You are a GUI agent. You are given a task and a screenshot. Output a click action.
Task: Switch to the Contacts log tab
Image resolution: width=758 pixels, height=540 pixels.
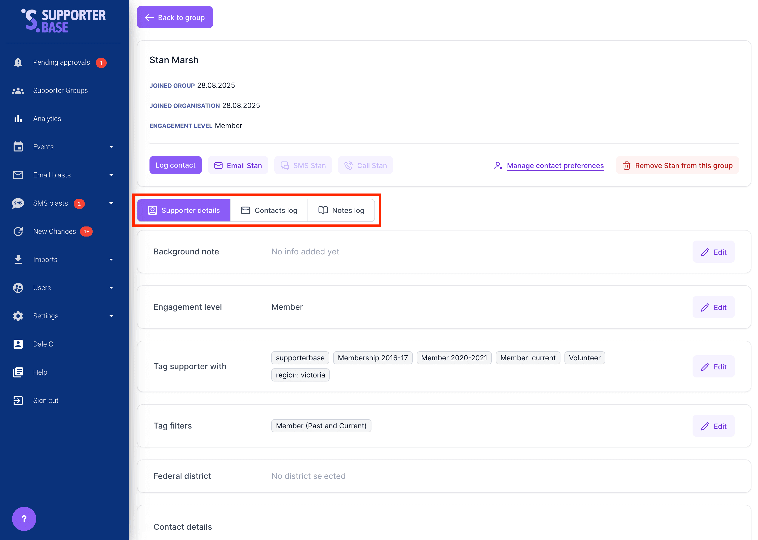269,210
